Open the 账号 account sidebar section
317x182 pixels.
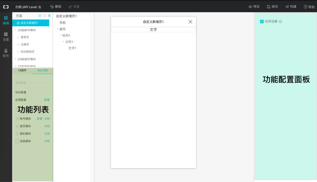5,53
